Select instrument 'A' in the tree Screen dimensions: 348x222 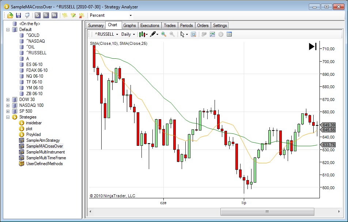pos(27,59)
